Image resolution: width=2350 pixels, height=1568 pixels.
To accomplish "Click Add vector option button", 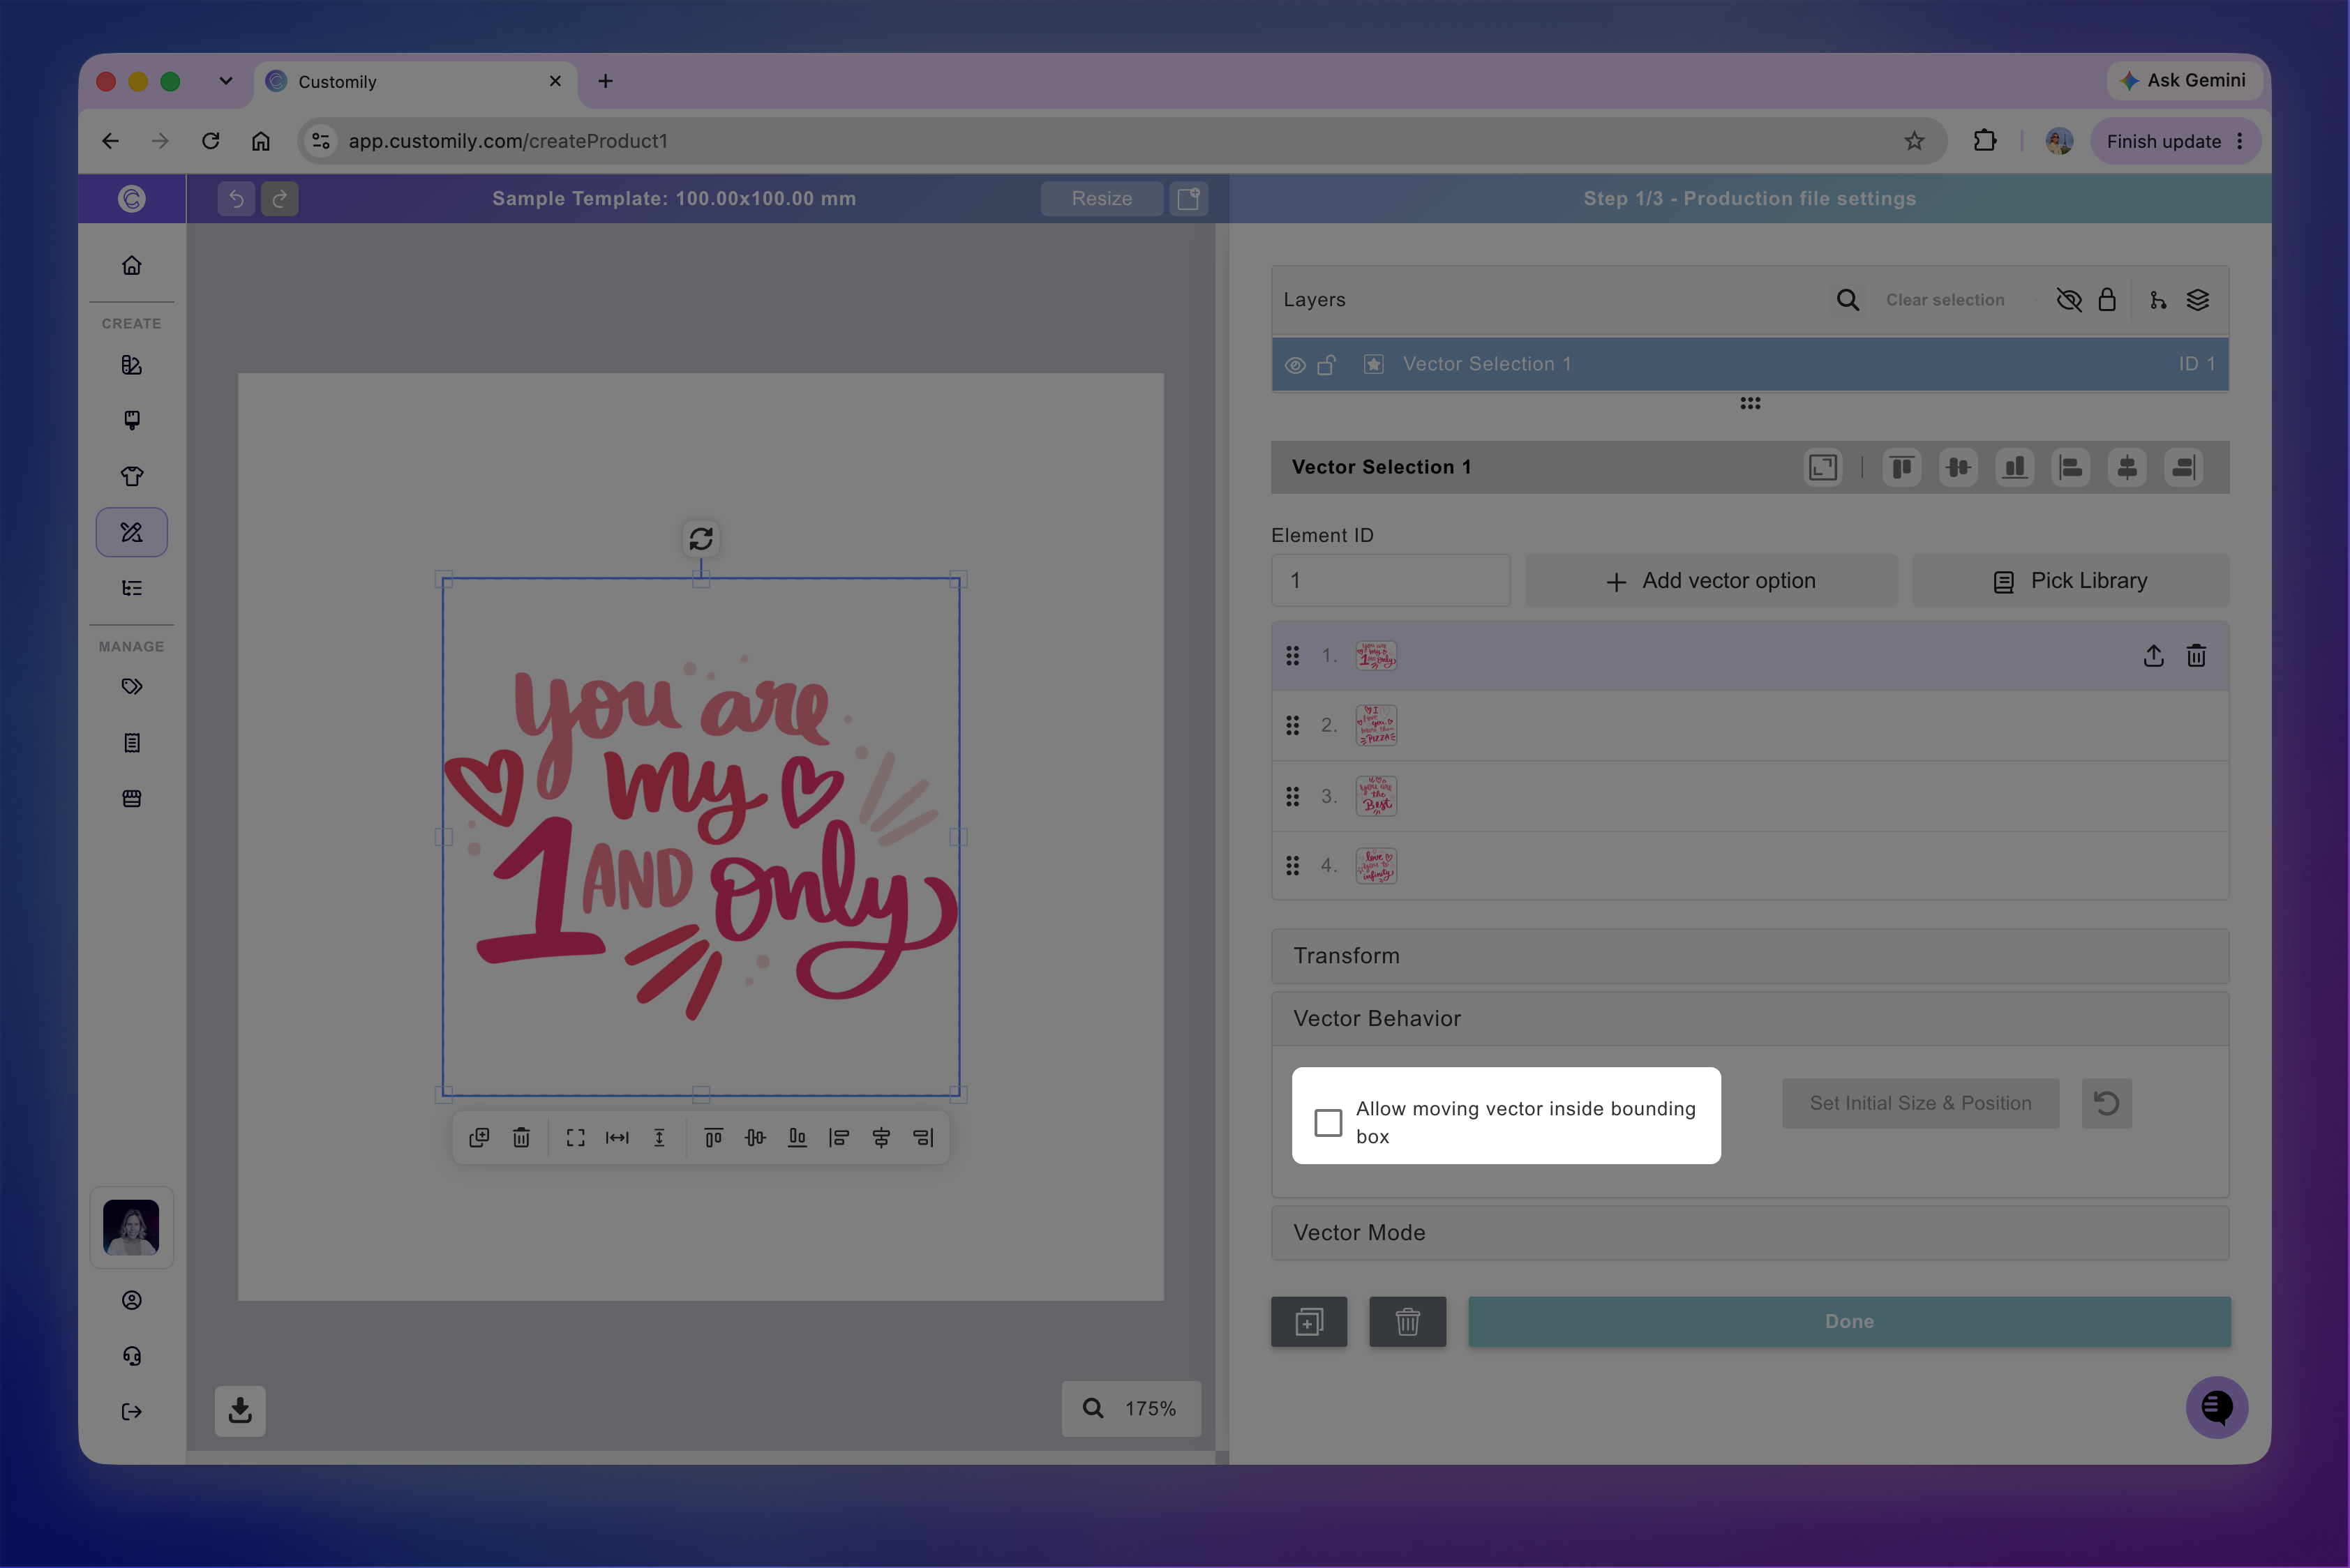I will point(1711,581).
